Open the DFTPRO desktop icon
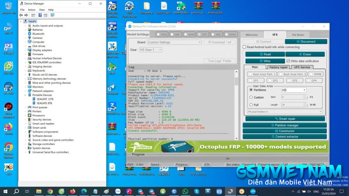This screenshot has width=349, height=196. point(9,88)
